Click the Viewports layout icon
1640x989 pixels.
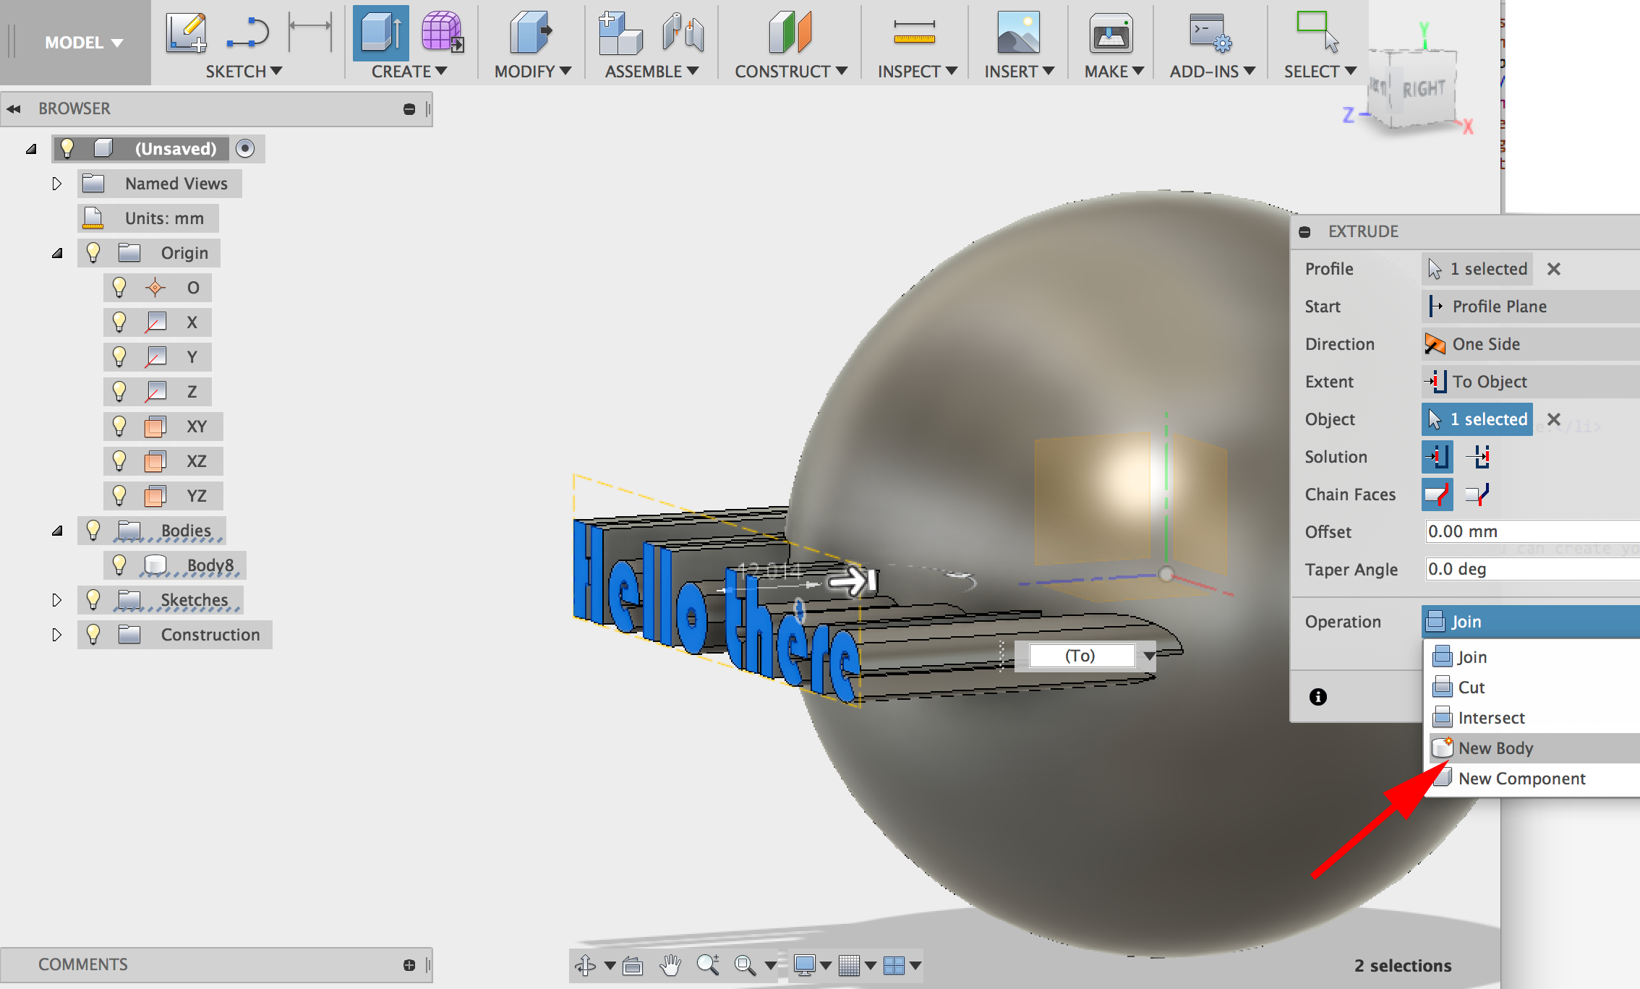pyautogui.click(x=894, y=965)
